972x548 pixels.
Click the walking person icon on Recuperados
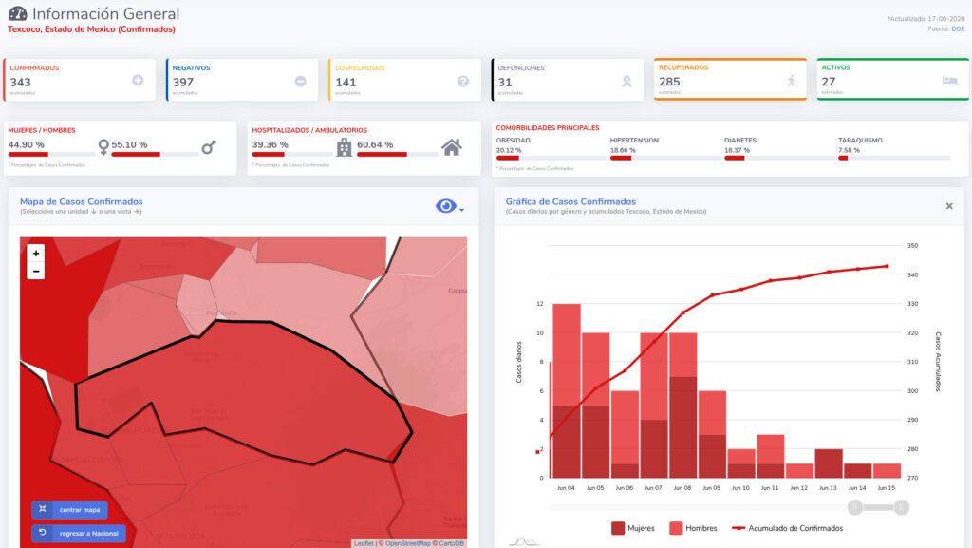790,81
